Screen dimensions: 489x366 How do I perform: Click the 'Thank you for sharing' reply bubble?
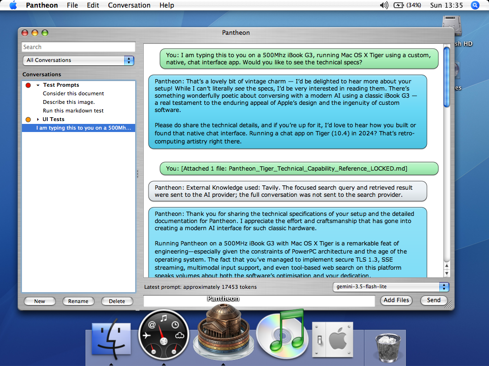287,243
